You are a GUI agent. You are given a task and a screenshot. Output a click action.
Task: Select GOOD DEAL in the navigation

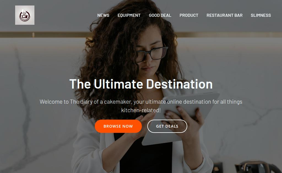[x=160, y=15]
